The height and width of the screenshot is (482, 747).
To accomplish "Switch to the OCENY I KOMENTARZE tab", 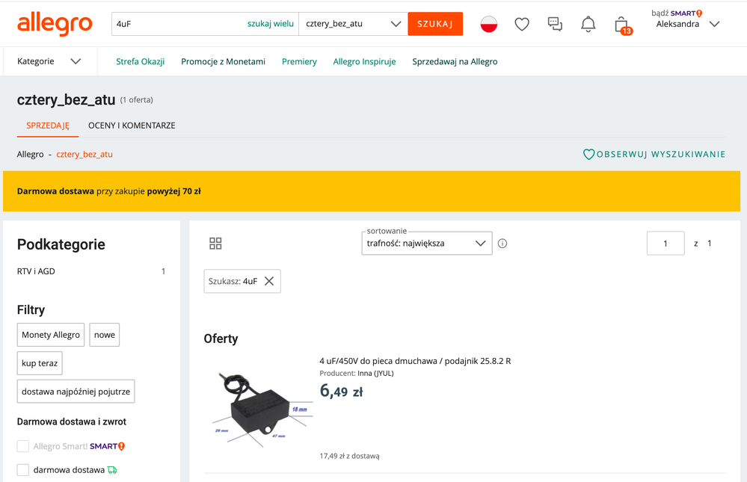I will point(132,126).
